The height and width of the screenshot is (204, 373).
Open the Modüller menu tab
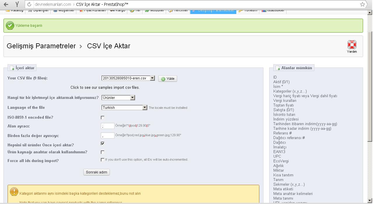(x=154, y=11)
